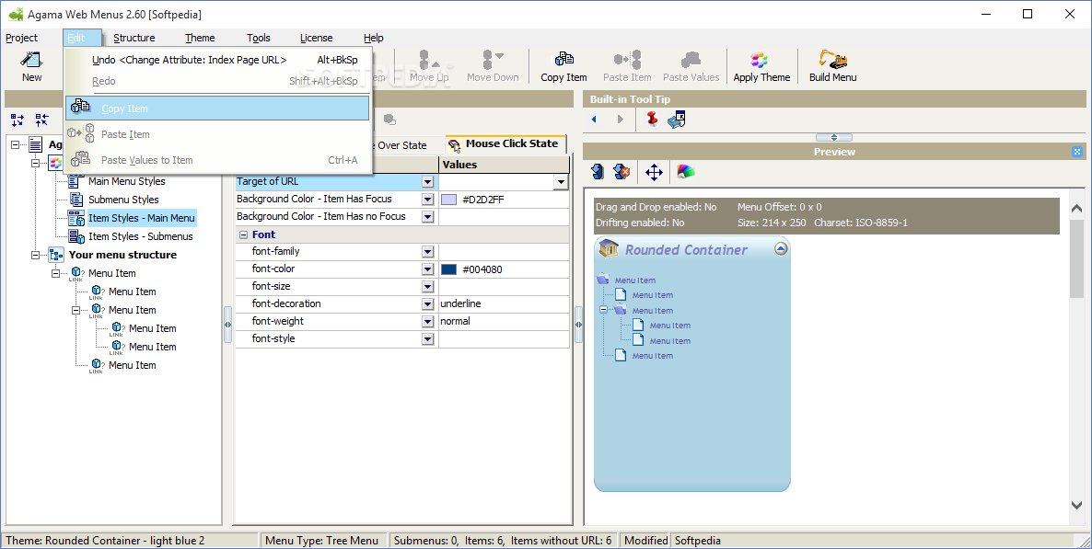This screenshot has width=1092, height=549.
Task: Click the Main Menu Styles tree icon
Action: click(76, 181)
